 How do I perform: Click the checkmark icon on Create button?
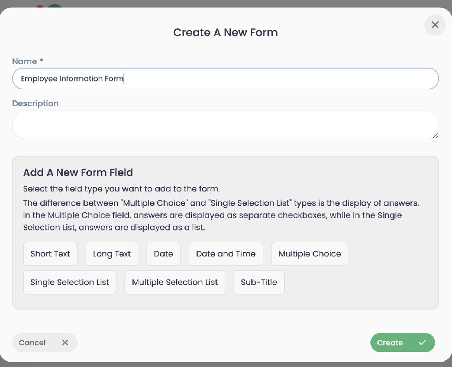[x=422, y=342]
